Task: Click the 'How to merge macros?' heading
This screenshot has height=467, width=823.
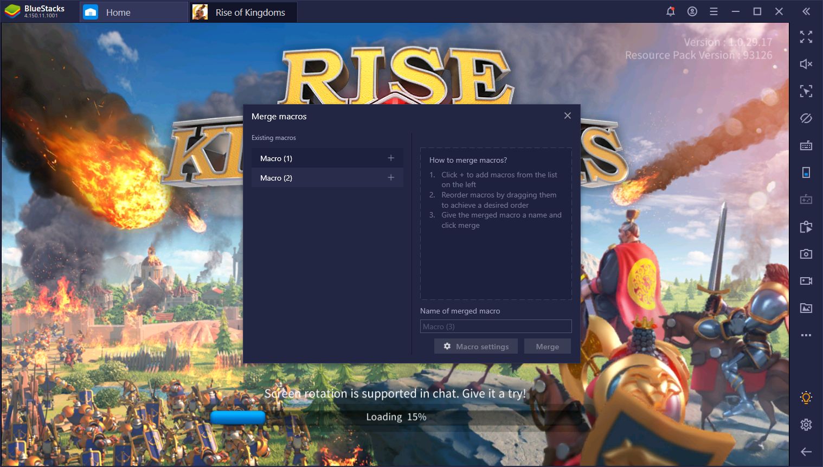Action: click(468, 160)
